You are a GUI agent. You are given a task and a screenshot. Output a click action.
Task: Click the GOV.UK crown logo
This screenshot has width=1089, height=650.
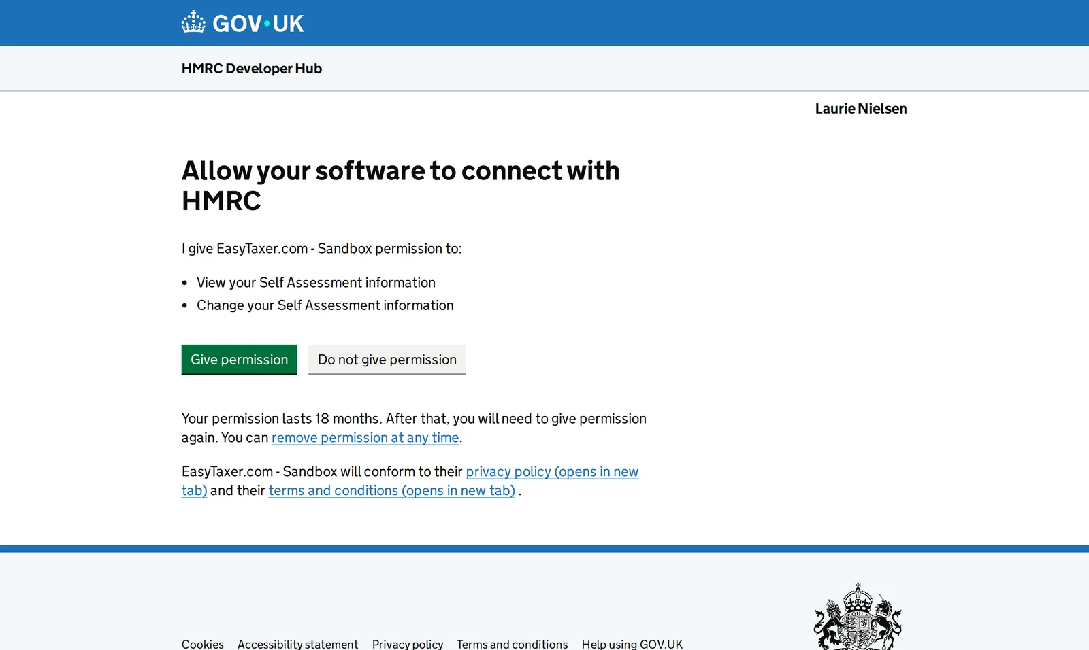242,23
